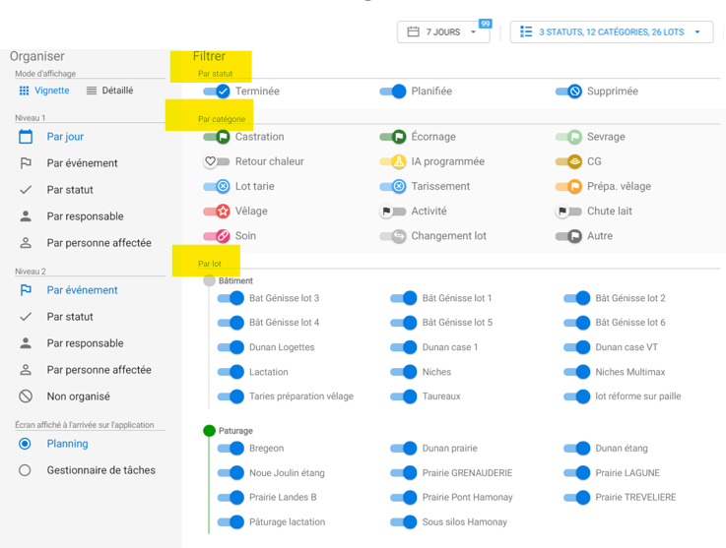The height and width of the screenshot is (548, 726).
Task: Toggle the Prépa. vêlage category switch
Action: (568, 186)
